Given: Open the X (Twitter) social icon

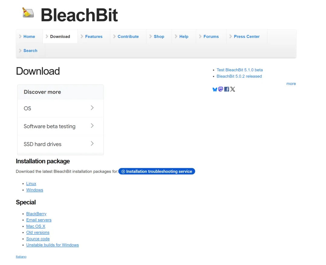Looking at the screenshot, I should (233, 89).
